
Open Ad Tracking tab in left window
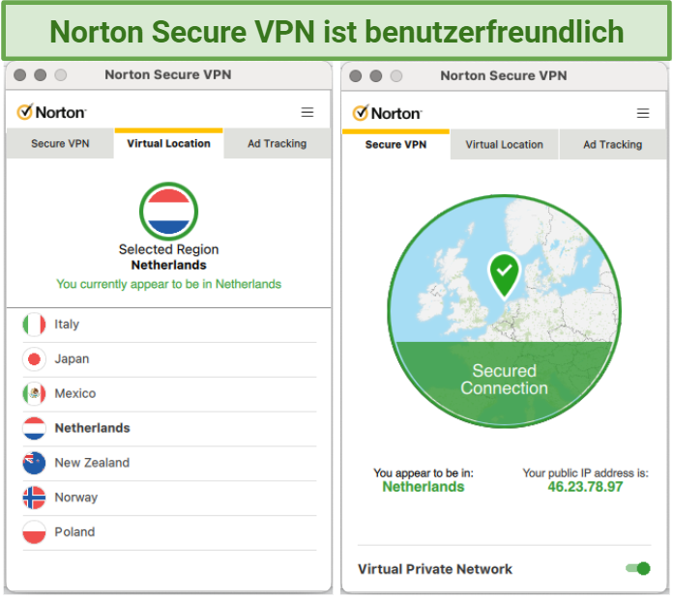(x=278, y=144)
